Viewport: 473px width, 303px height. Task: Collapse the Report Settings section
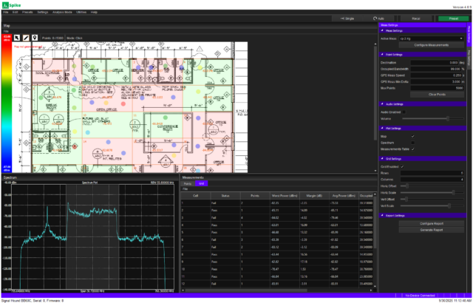tap(382, 216)
